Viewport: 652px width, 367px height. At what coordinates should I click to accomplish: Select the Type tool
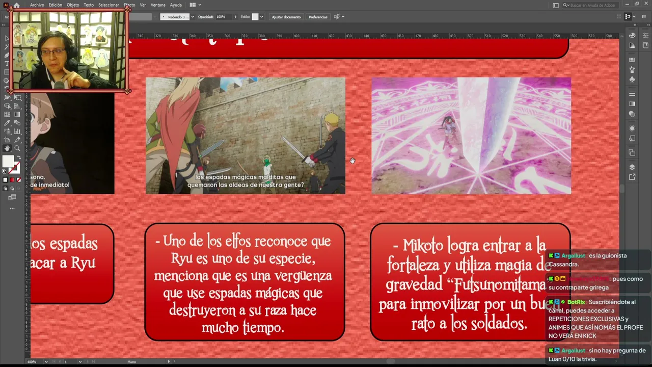pos(7,64)
